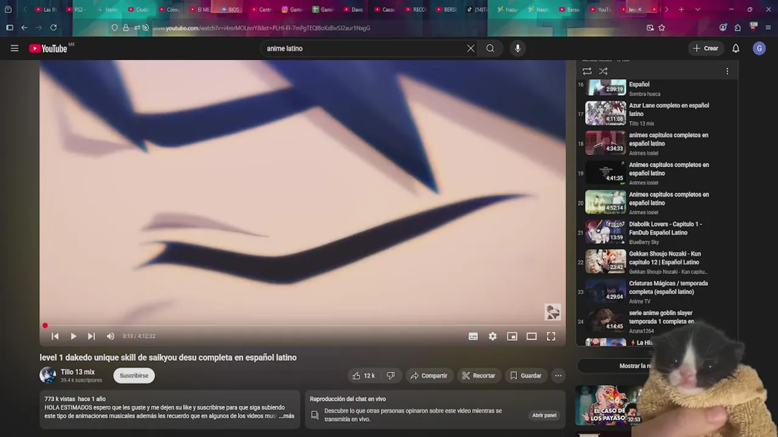Play the video

pyautogui.click(x=73, y=336)
